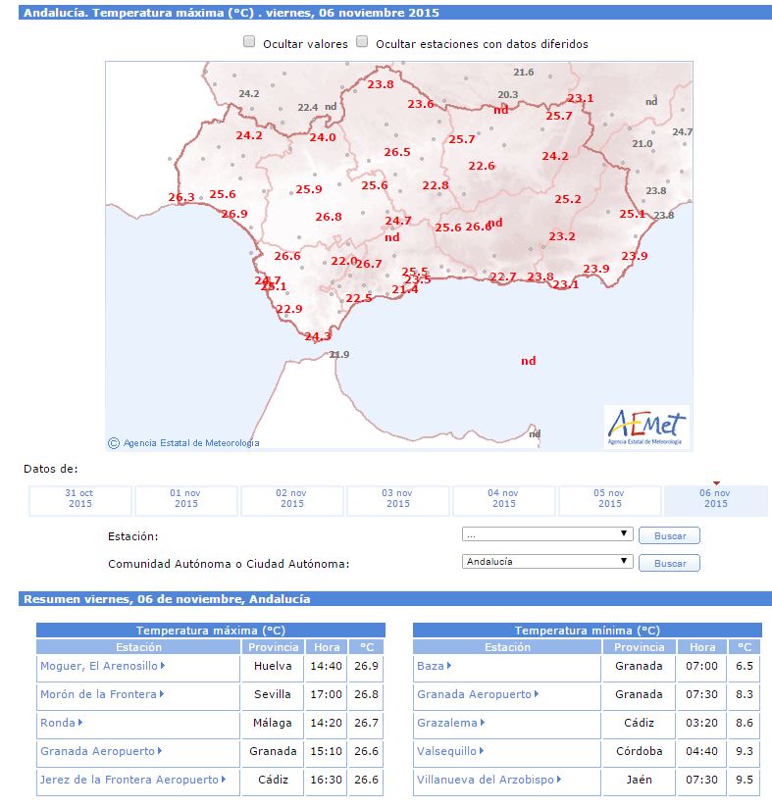Click the arrow icon after Morón de la Frontera
The width and height of the screenshot is (772, 808).
[x=161, y=694]
